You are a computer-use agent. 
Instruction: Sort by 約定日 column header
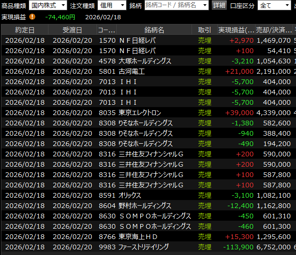click(x=25, y=30)
